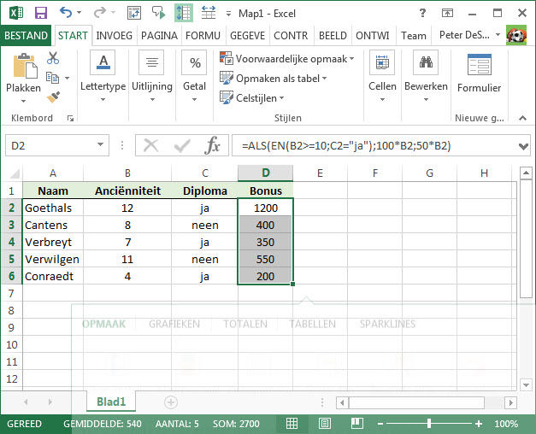This screenshot has width=536, height=434.
Task: Open the BESTAND tab
Action: click(x=26, y=36)
